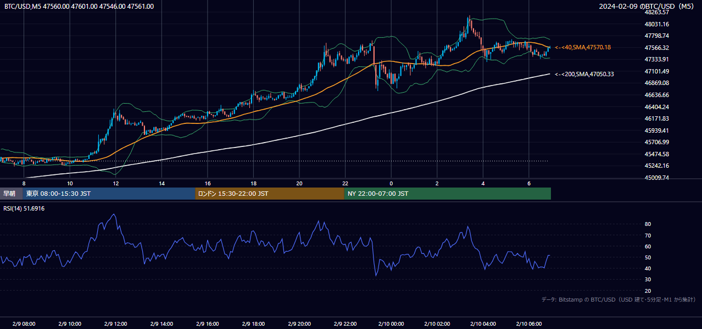The width and height of the screenshot is (702, 329).
Task: Click the '2024-02-09 のBTC/USD（M5）' chart title
Action: tap(648, 7)
